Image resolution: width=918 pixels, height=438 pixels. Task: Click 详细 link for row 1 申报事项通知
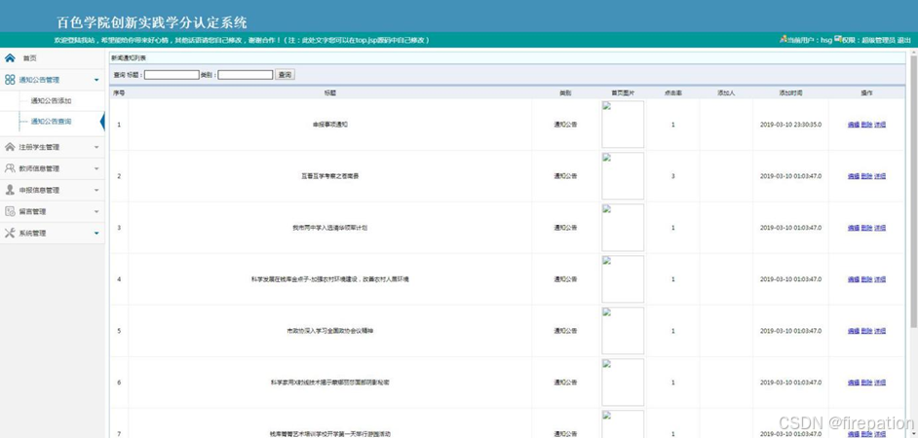[x=880, y=125]
